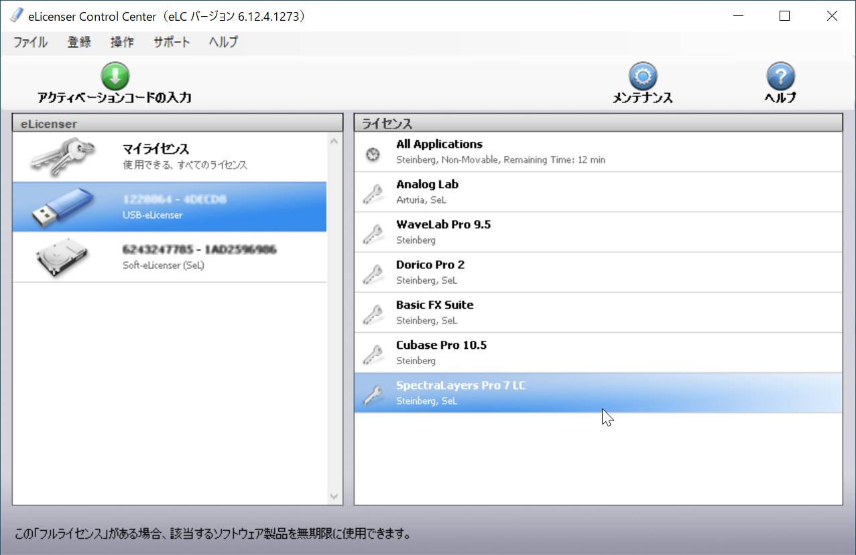This screenshot has height=555, width=856.
Task: Select the マイライセンス title text
Action: (x=156, y=149)
